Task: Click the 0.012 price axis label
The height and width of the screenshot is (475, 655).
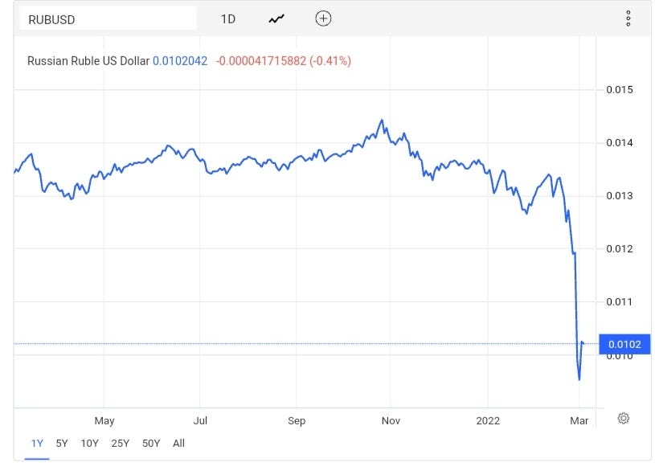Action: click(x=620, y=249)
